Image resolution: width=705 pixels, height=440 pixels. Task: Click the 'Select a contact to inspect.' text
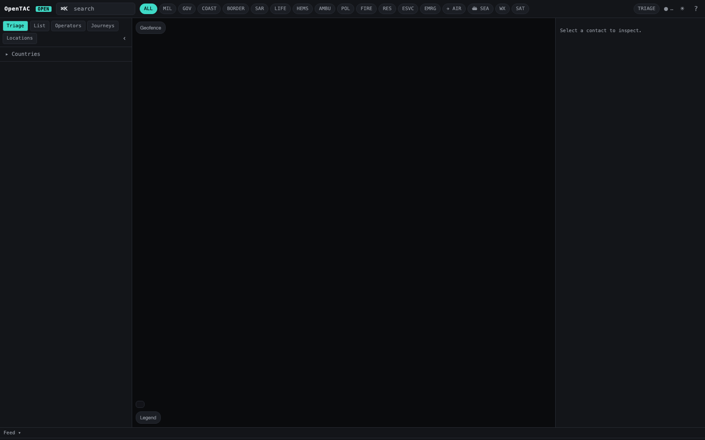(601, 30)
